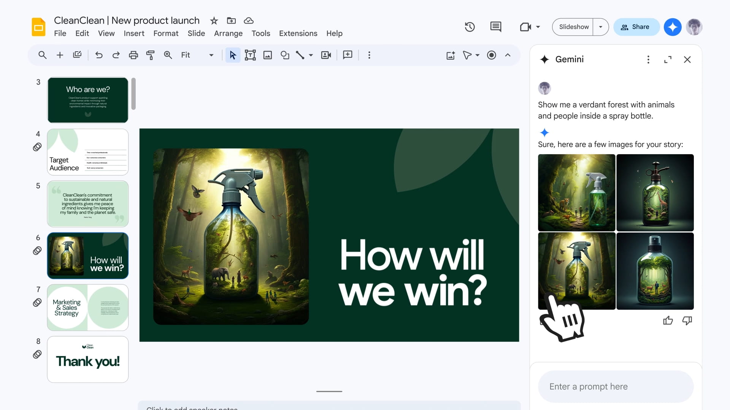Start the Slideshow button
Image resolution: width=730 pixels, height=410 pixels.
pos(573,27)
